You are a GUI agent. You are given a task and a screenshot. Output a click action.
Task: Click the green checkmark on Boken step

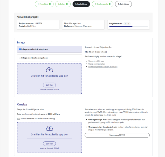(67, 4)
